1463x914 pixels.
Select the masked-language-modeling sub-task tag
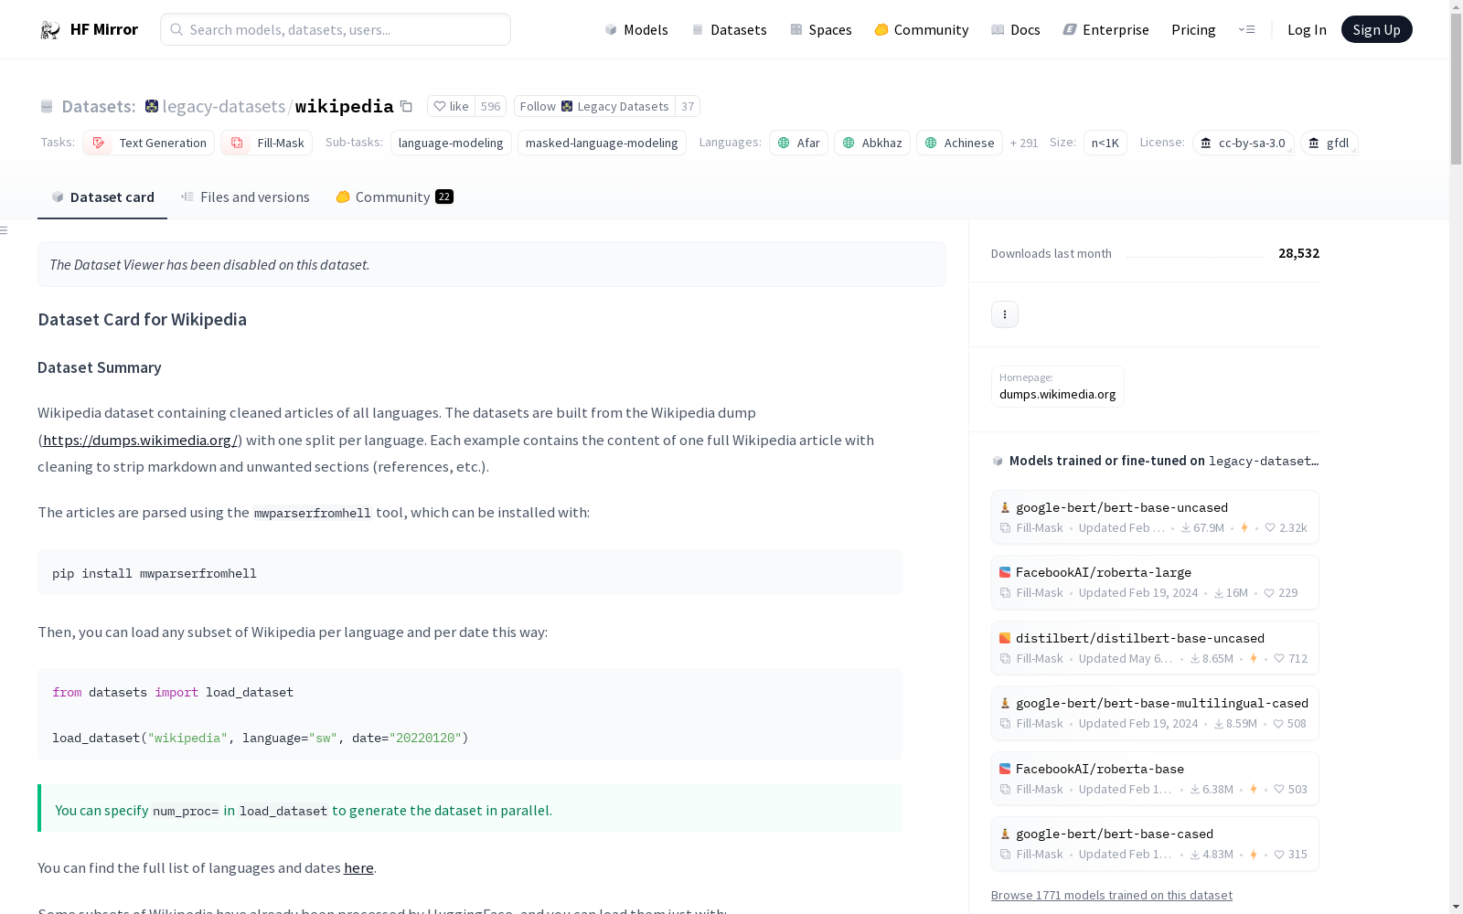click(x=602, y=143)
